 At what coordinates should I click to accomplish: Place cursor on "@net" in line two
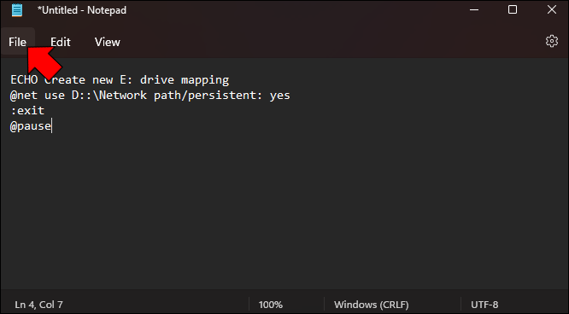tap(24, 96)
